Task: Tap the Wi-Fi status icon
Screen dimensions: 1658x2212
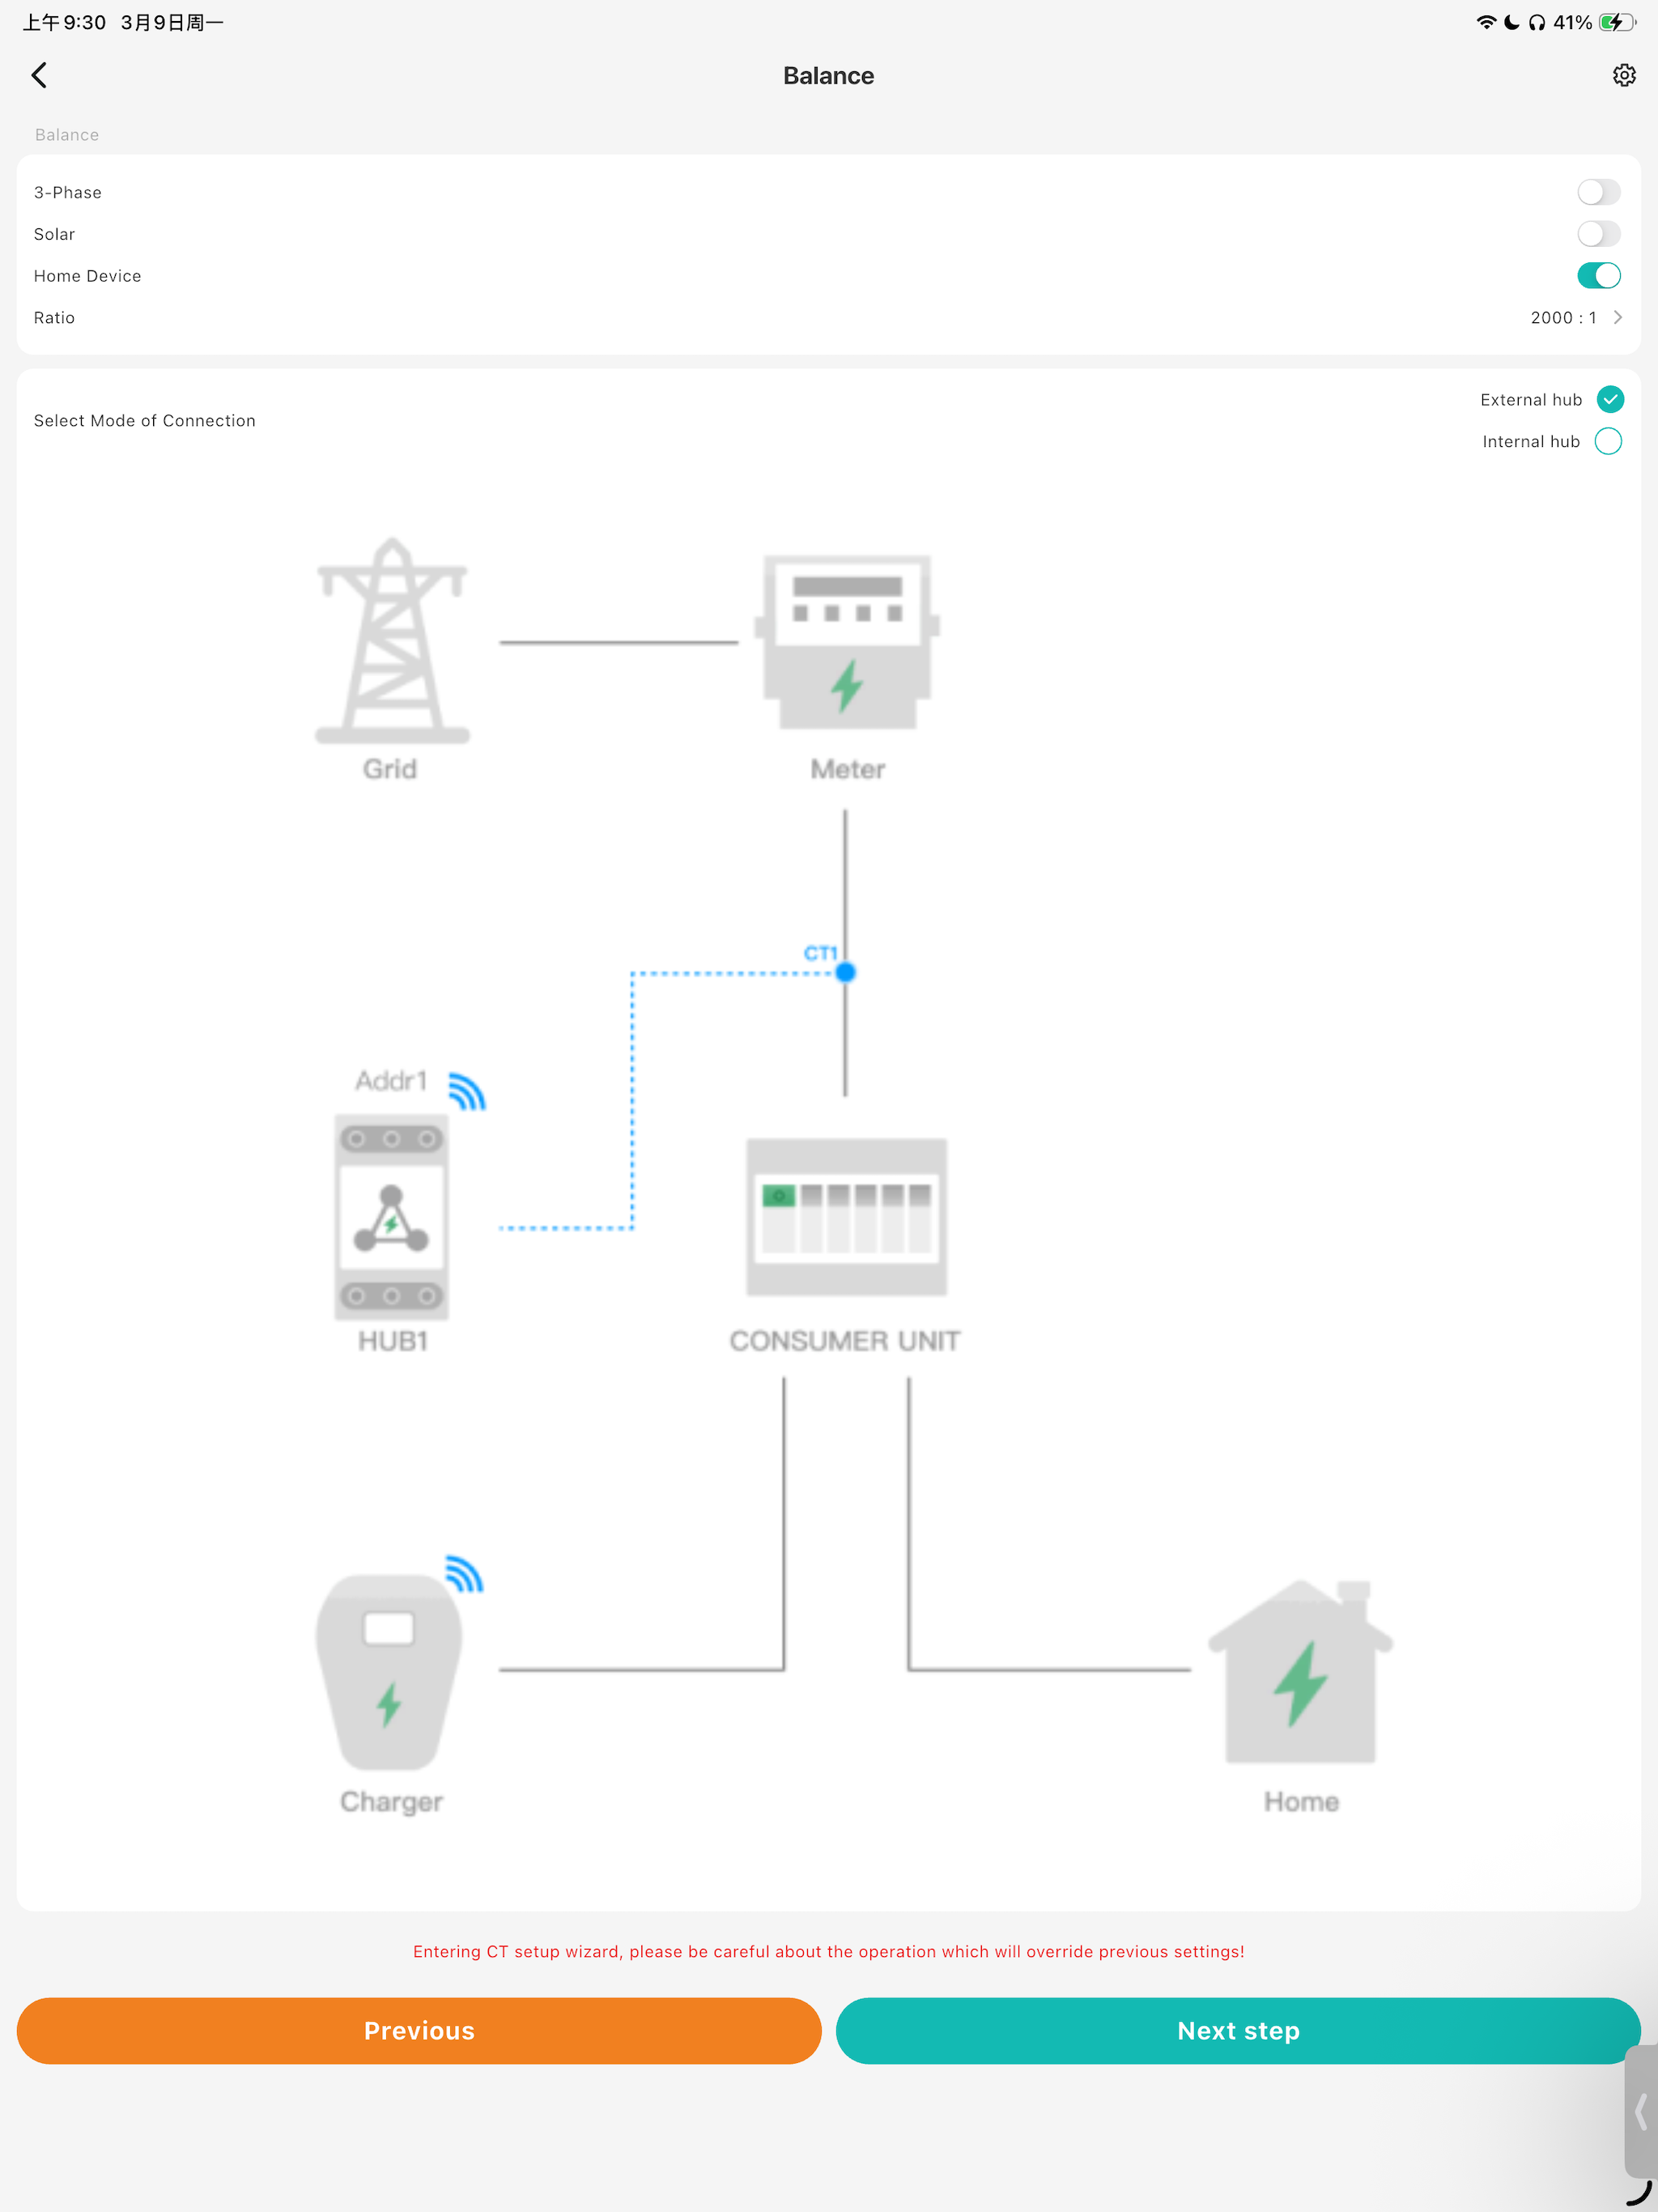Action: coord(1486,22)
